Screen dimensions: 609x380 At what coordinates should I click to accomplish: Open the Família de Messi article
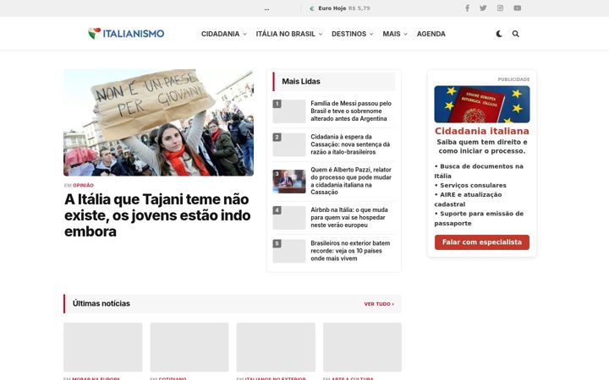point(351,111)
